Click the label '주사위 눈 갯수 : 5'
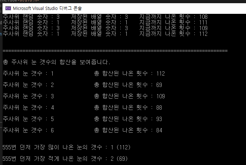246x165 pixels. 28,119
